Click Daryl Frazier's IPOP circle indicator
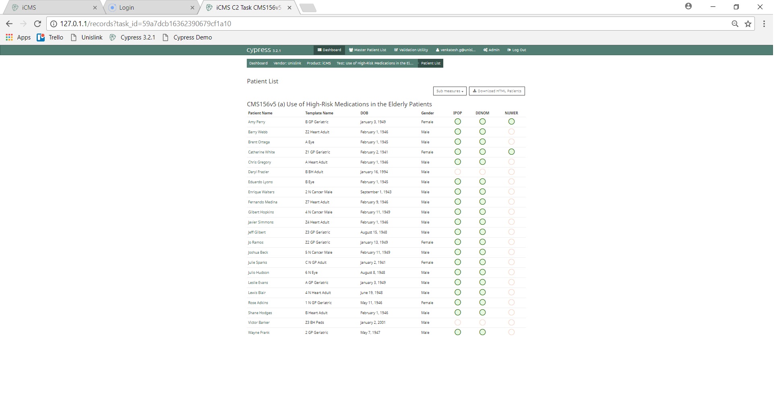Viewport: 775px width, 414px height. (x=459, y=172)
